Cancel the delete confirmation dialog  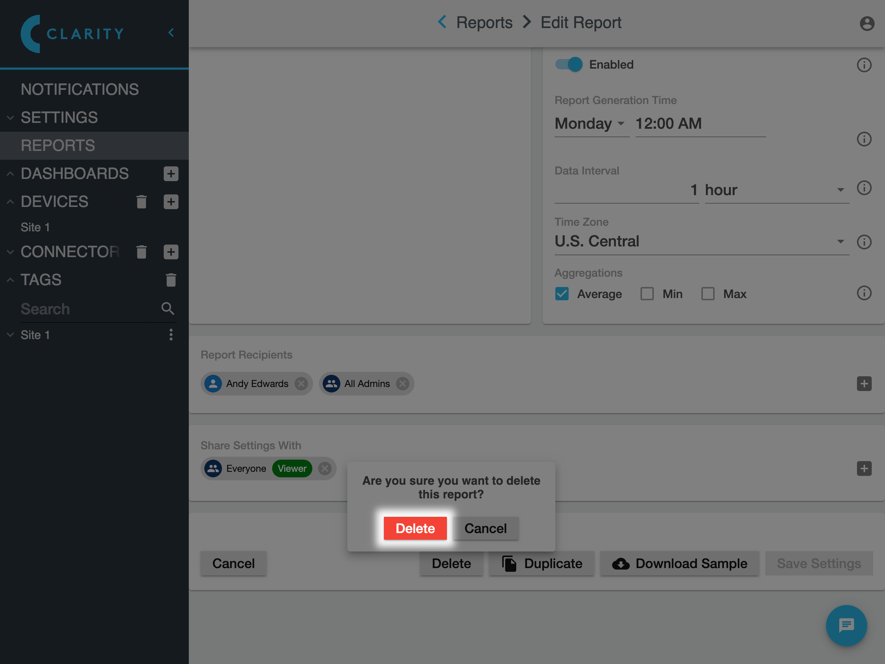pos(485,528)
